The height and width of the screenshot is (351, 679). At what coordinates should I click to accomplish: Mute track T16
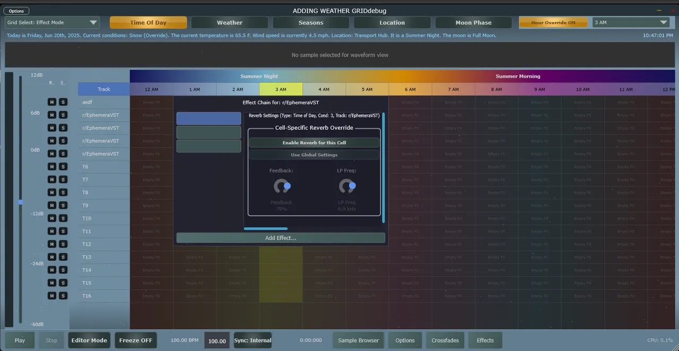pyautogui.click(x=52, y=296)
